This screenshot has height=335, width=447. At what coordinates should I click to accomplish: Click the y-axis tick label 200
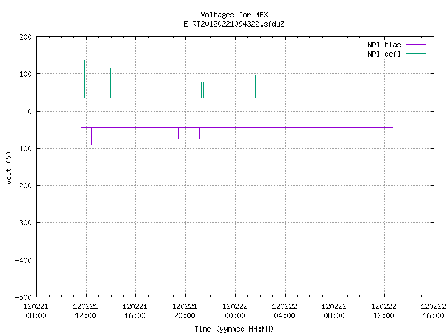tap(25, 37)
